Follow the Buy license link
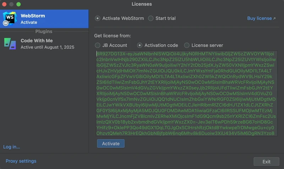Screen dimensions: 284x169 click(259, 18)
